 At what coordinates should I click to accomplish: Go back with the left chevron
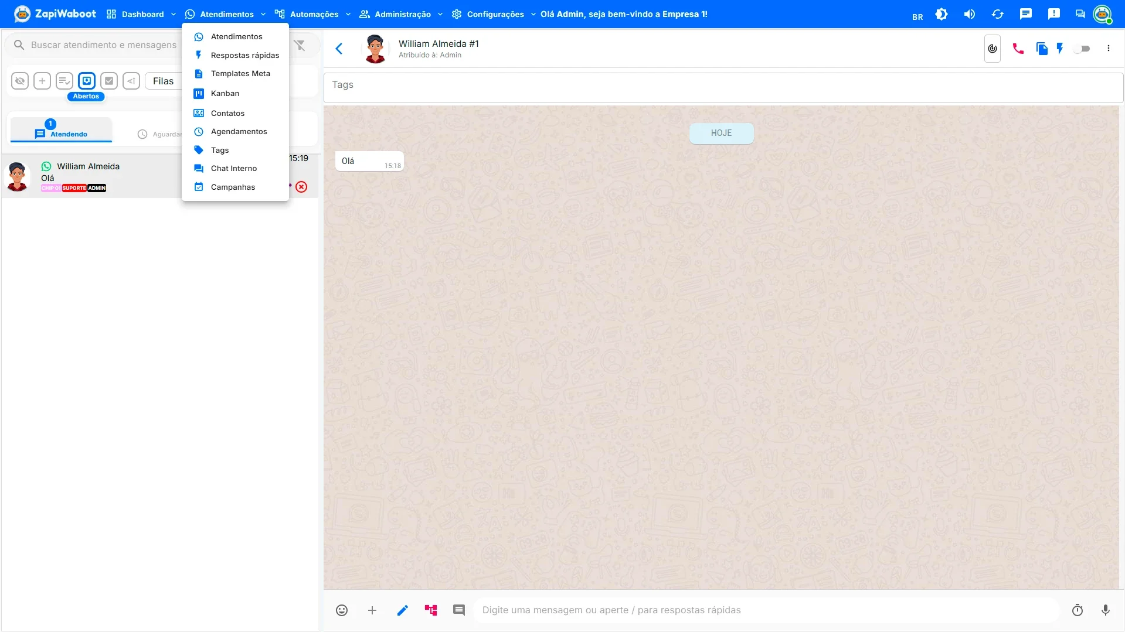(x=339, y=49)
